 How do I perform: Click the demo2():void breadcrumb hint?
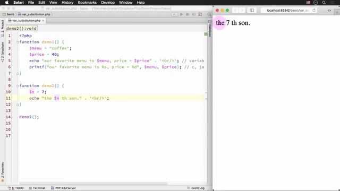pyautogui.click(x=21, y=28)
